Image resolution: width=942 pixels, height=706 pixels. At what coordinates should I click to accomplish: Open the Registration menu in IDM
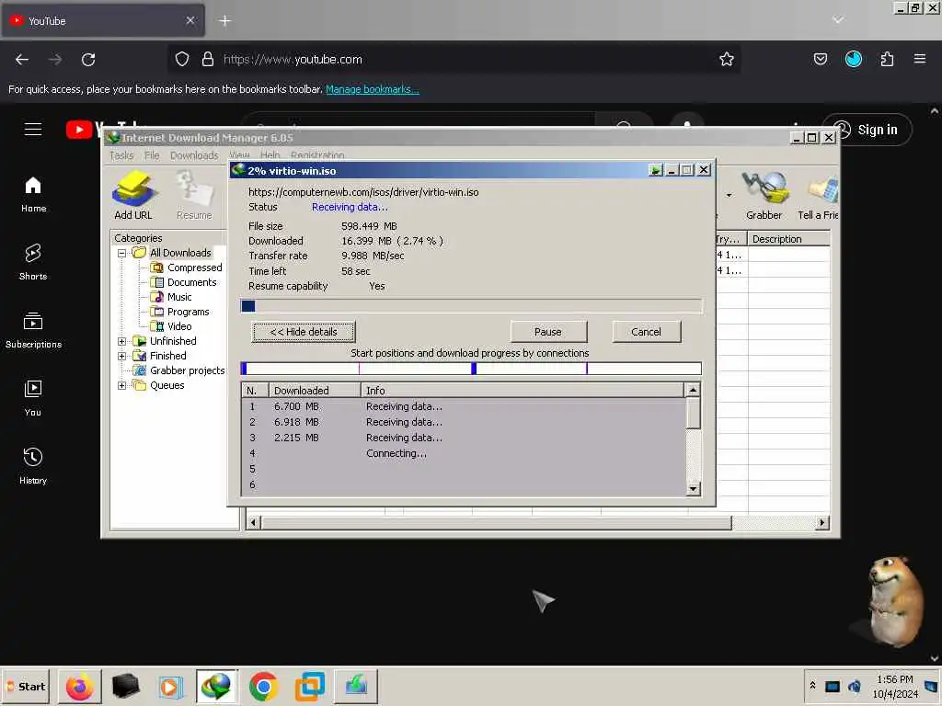pos(317,155)
